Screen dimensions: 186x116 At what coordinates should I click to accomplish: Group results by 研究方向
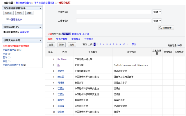(66, 34)
